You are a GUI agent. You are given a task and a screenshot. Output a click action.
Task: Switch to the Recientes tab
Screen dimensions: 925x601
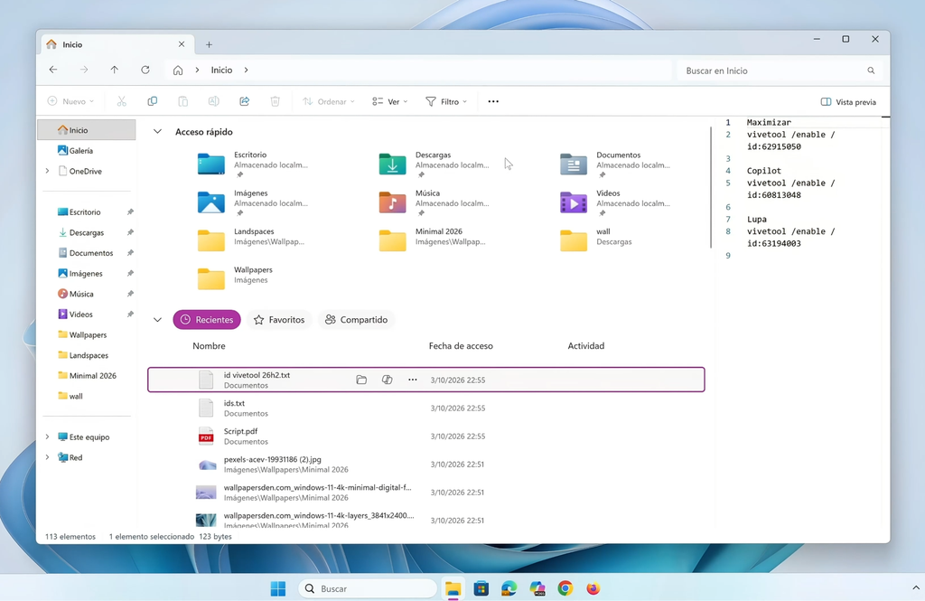pos(207,319)
